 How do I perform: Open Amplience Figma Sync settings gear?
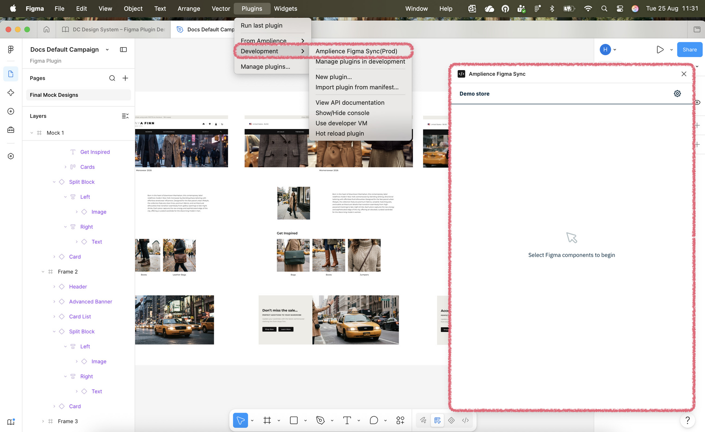click(677, 93)
